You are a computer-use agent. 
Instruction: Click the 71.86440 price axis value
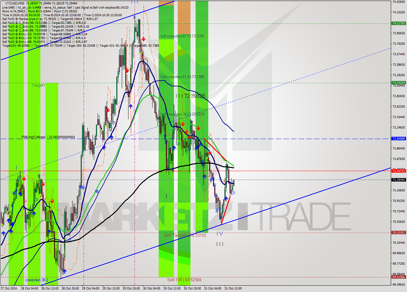click(x=398, y=148)
